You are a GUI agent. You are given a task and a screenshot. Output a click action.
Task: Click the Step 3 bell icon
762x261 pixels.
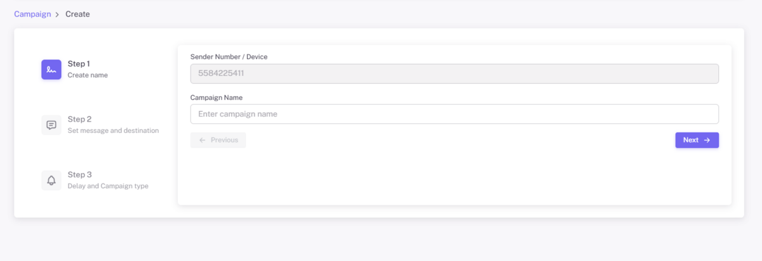51,180
